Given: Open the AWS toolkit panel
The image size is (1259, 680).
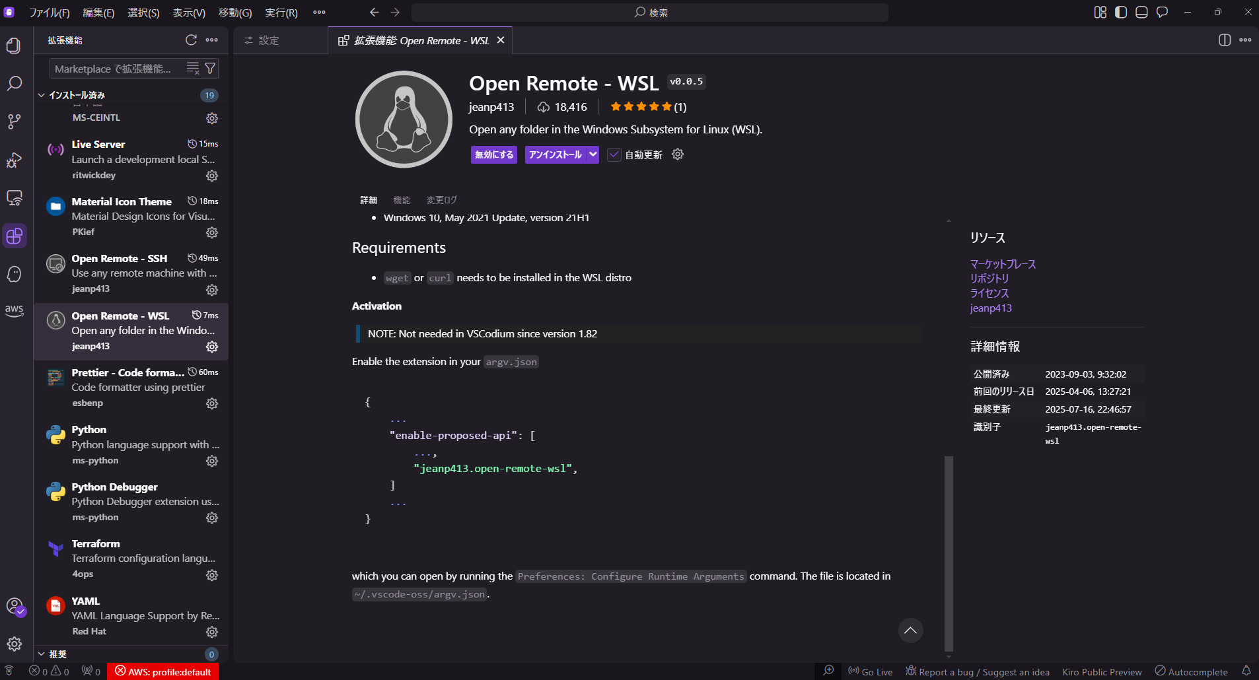Looking at the screenshot, I should tap(14, 311).
